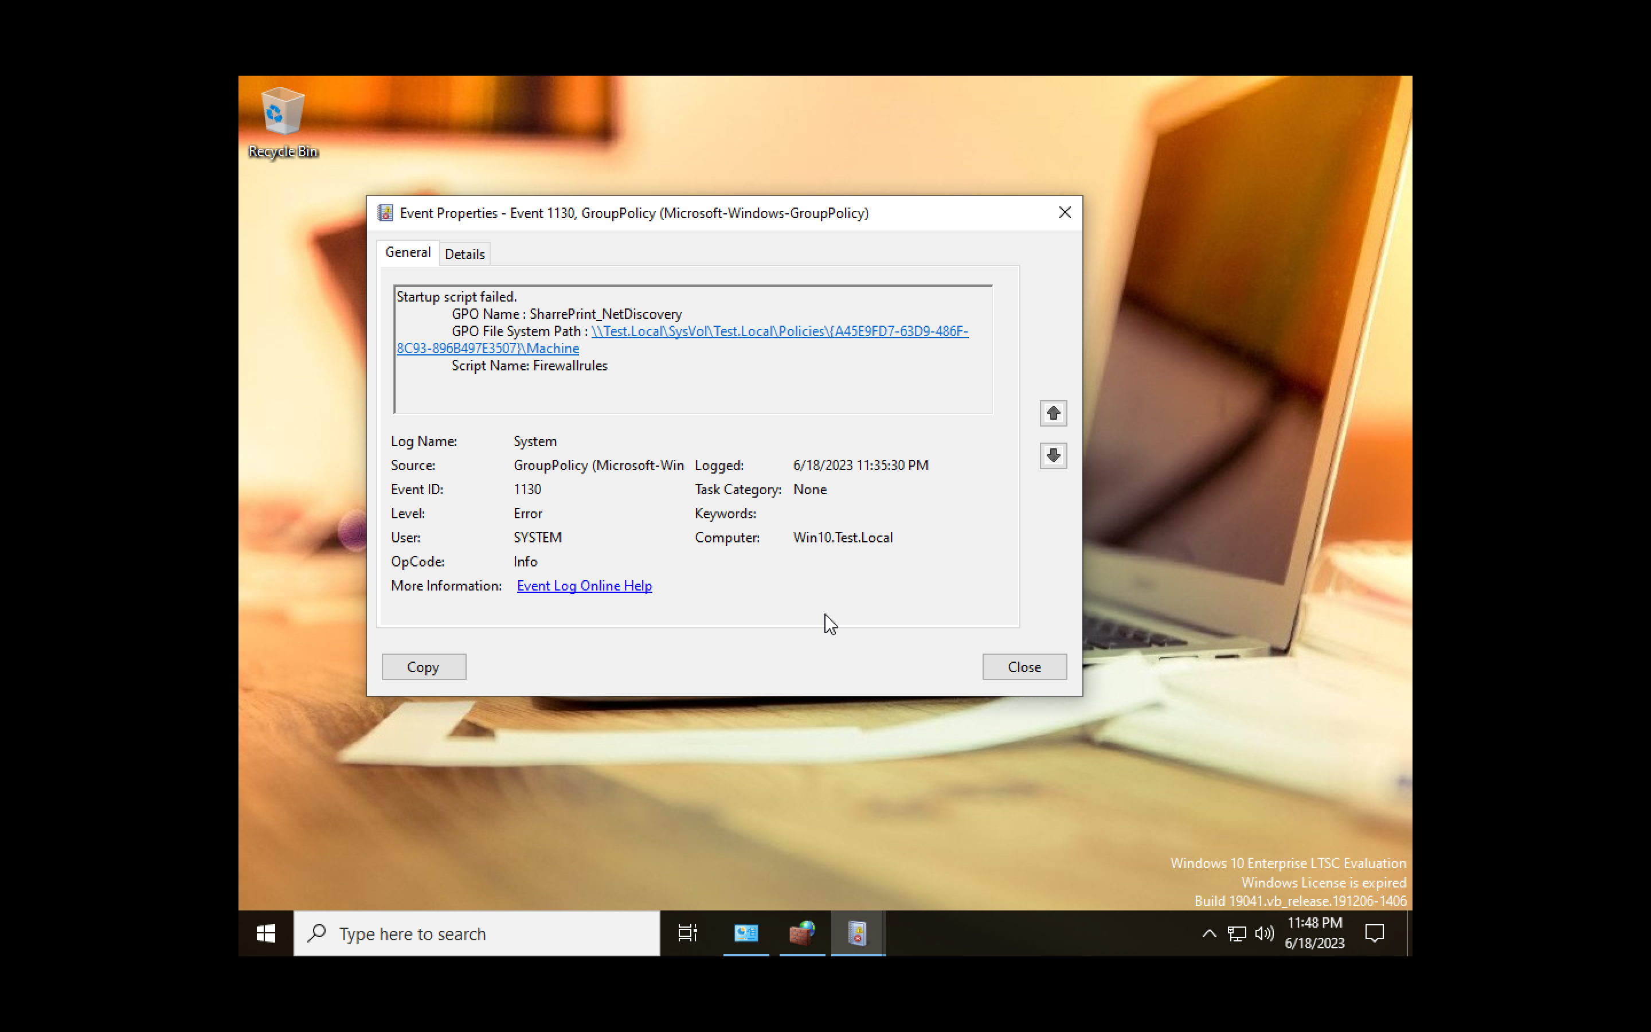Image resolution: width=1651 pixels, height=1032 pixels.
Task: Click the volume icon in system tray
Action: pyautogui.click(x=1263, y=933)
